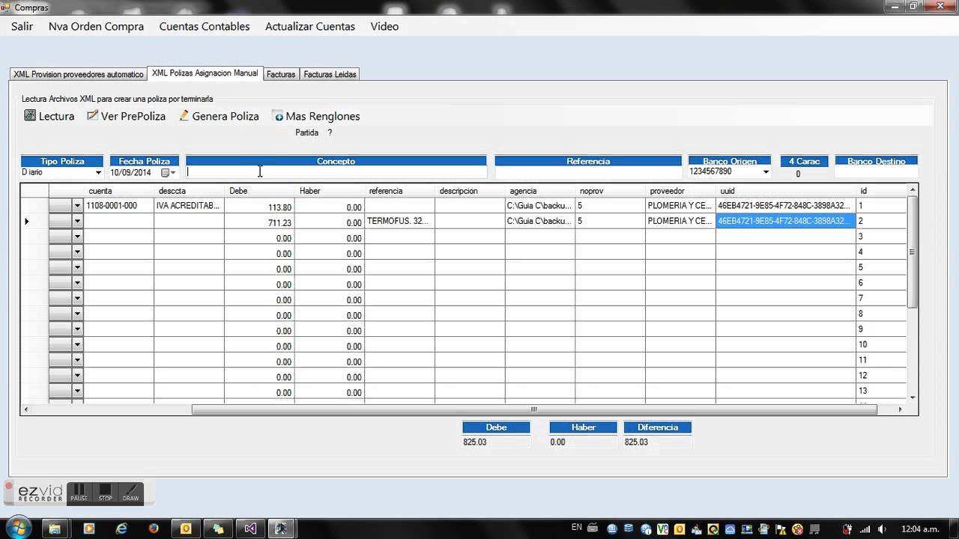Viewport: 959px width, 539px height.
Task: Click the 711.23 Debe cell
Action: 259,222
